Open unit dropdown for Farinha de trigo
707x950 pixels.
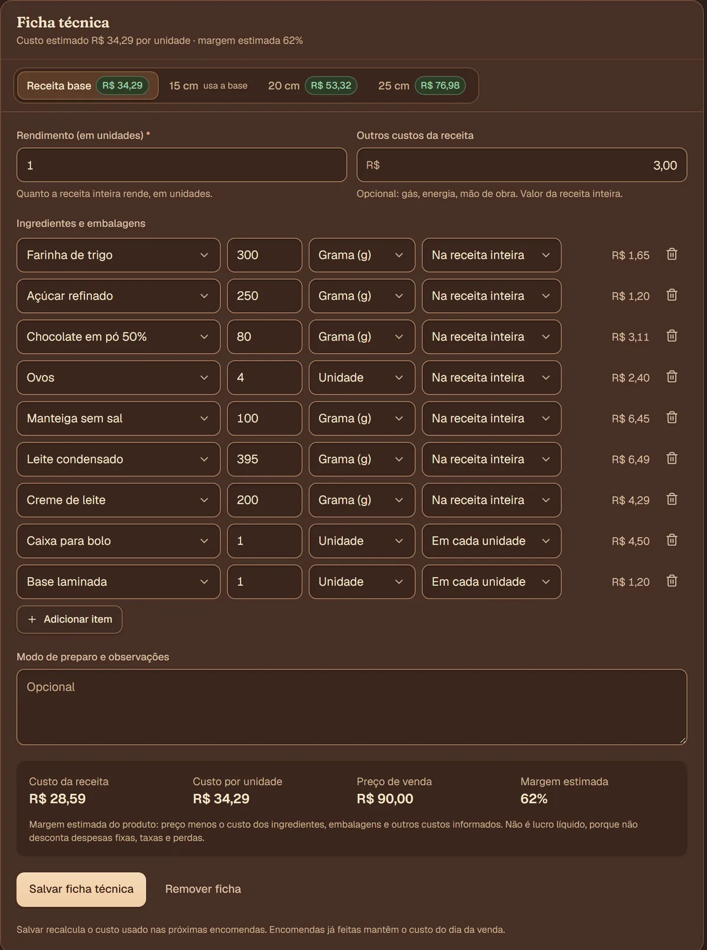pyautogui.click(x=362, y=255)
